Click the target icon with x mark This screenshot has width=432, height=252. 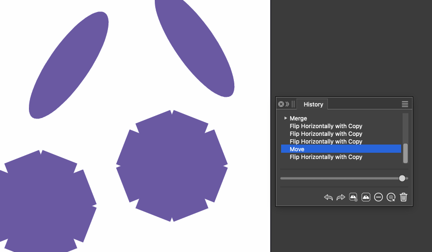(x=391, y=197)
